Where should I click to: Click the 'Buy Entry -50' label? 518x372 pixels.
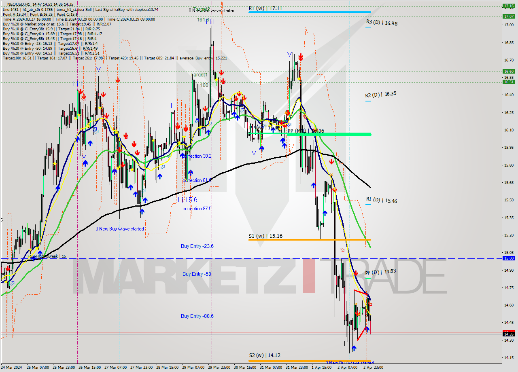197,274
